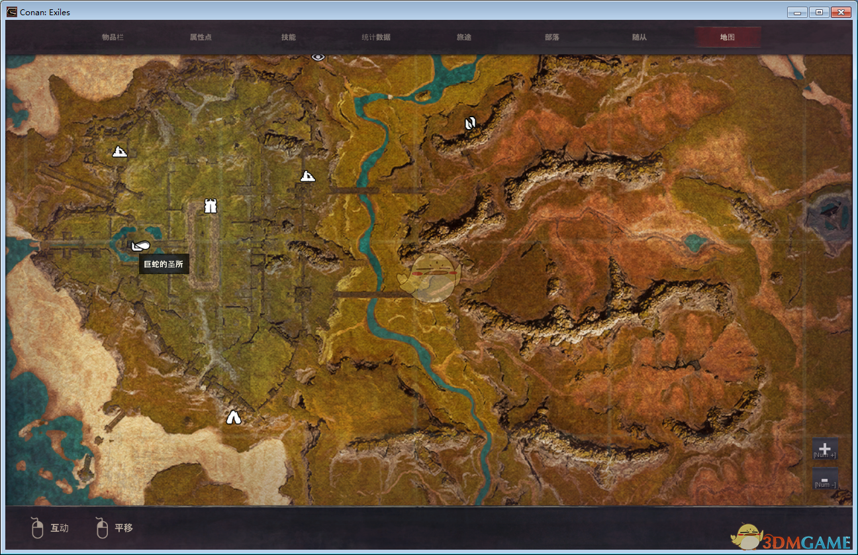Switch to the 属性点 tab

point(201,37)
